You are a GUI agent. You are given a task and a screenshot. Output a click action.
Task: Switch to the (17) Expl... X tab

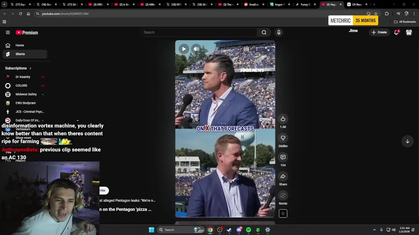point(20,5)
